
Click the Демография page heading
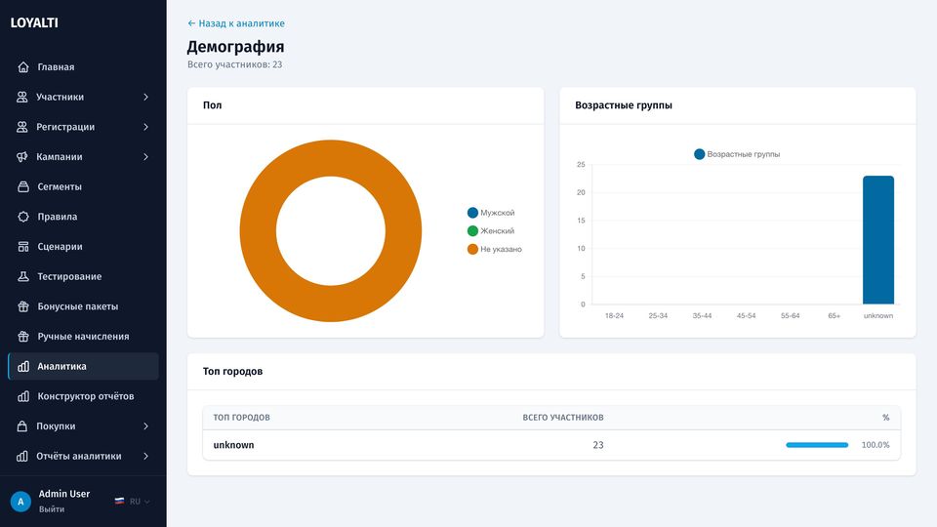click(x=235, y=47)
